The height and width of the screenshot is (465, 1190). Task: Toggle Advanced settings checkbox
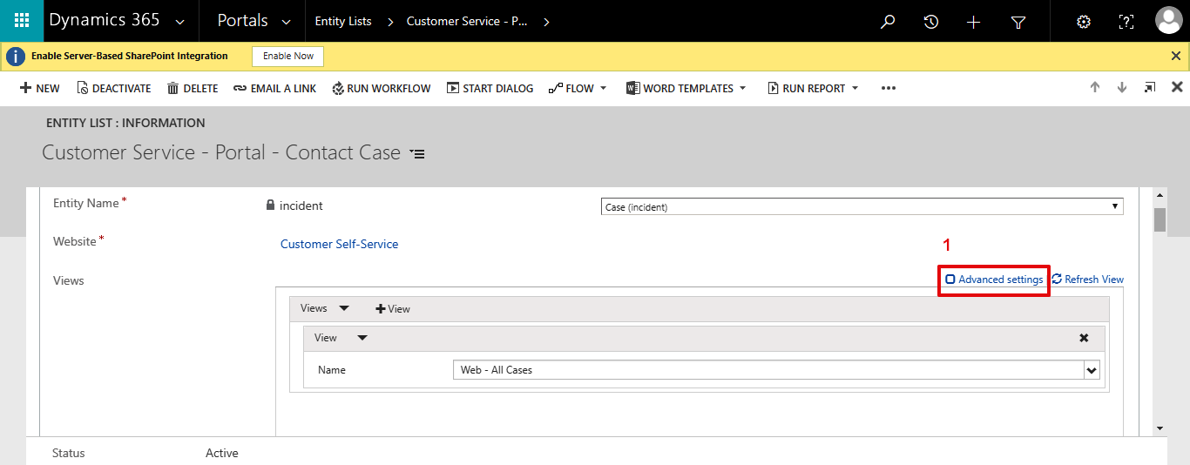coord(950,280)
